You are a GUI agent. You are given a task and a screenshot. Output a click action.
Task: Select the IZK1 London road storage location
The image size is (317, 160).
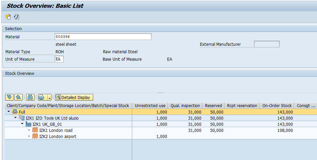56,131
